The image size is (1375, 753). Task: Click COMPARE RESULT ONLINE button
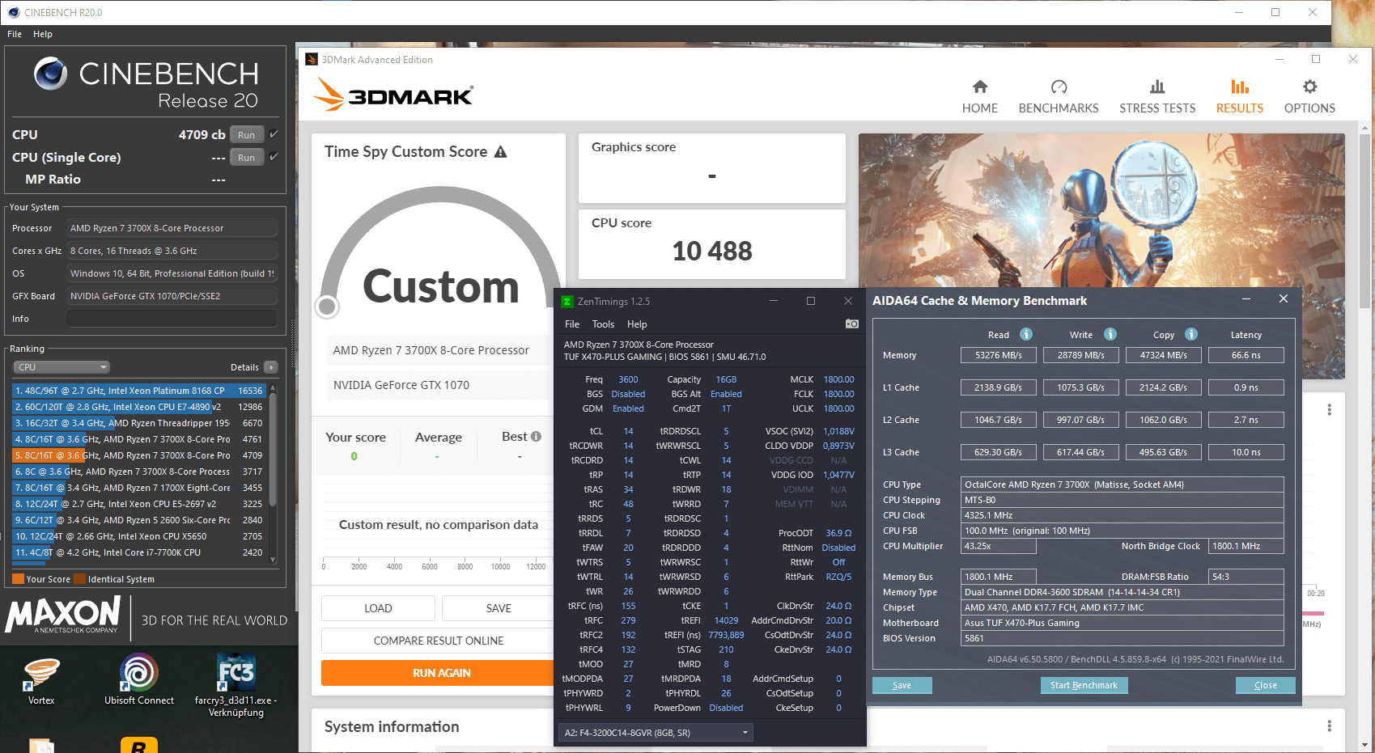click(438, 641)
